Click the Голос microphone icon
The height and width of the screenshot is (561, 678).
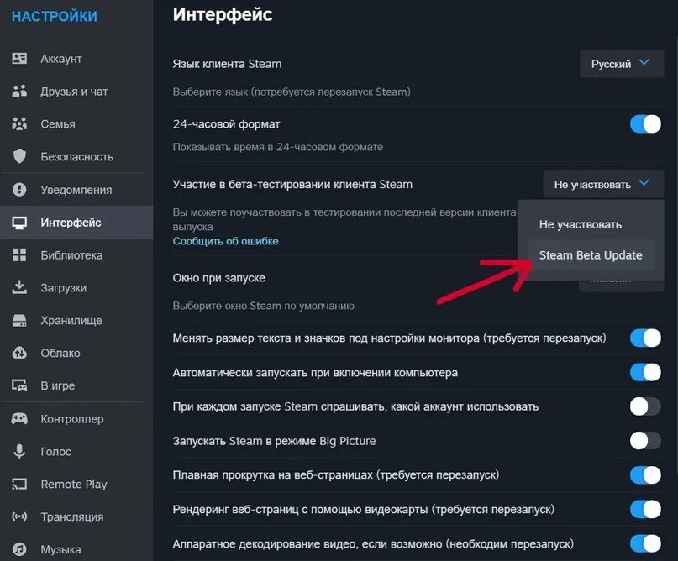tap(19, 451)
